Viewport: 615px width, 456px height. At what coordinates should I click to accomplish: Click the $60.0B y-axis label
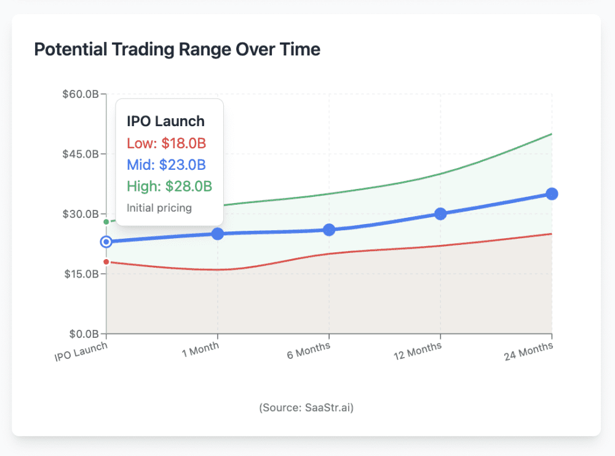point(81,94)
